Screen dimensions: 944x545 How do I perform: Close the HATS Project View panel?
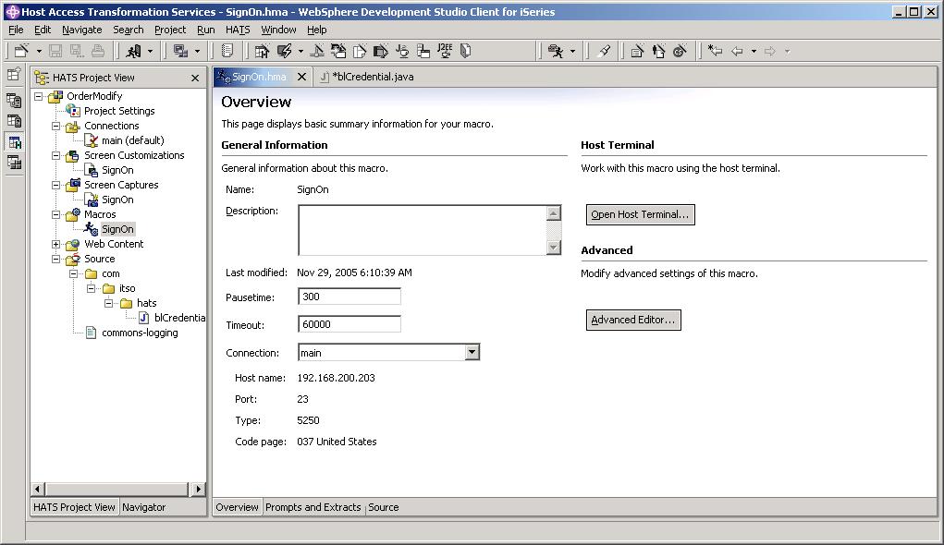tap(195, 79)
